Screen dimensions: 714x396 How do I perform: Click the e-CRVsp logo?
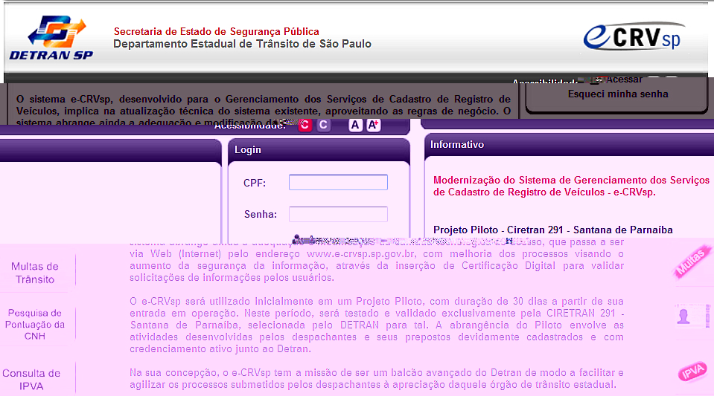[634, 36]
